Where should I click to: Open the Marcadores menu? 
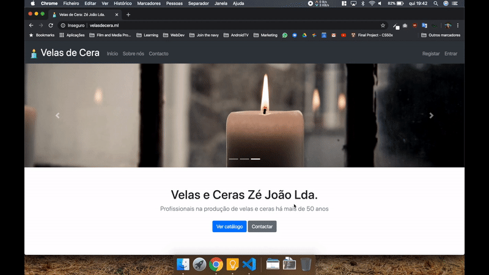pos(149,4)
